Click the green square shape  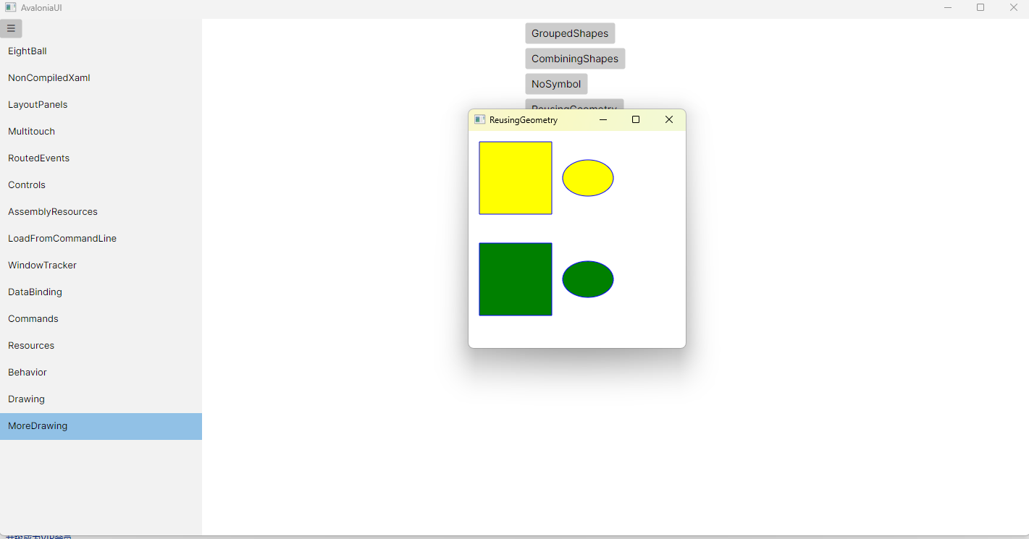[516, 279]
